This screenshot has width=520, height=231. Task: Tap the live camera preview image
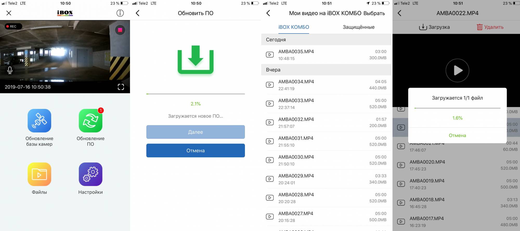coord(65,57)
